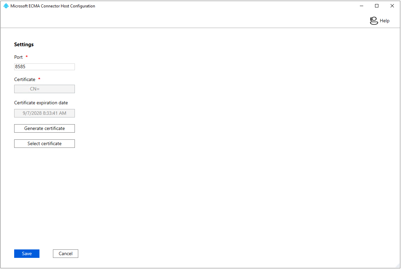
Task: Minimize the ECMA Connector Host window
Action: (361, 6)
